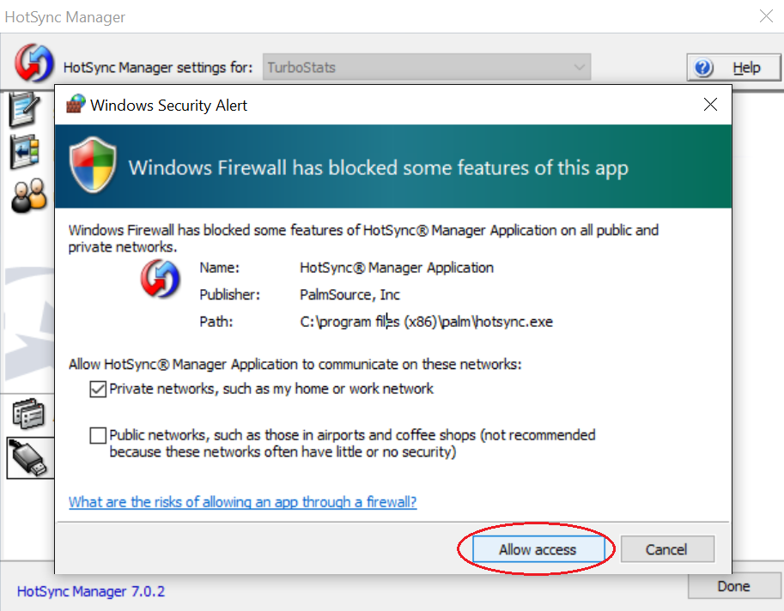This screenshot has width=784, height=611.
Task: Click Done in HotSync Manager
Action: point(733,586)
